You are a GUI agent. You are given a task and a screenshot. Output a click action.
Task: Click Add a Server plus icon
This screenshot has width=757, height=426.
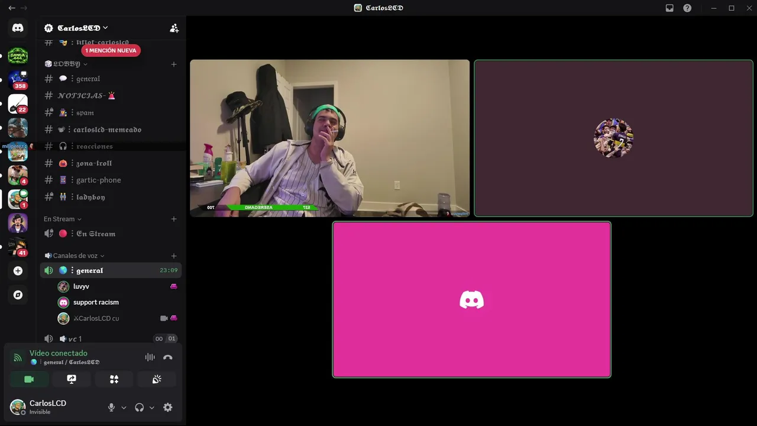(18, 270)
